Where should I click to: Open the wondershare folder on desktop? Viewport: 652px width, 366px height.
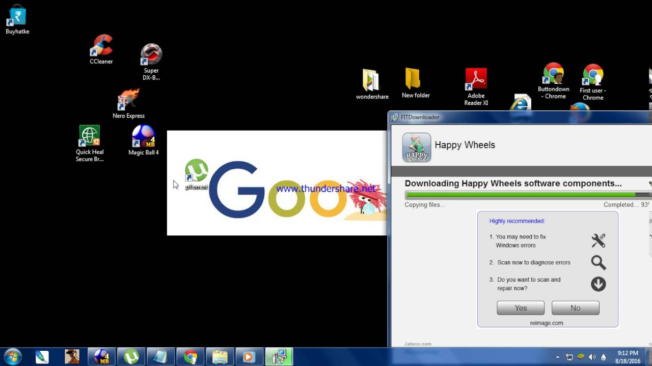coord(372,84)
